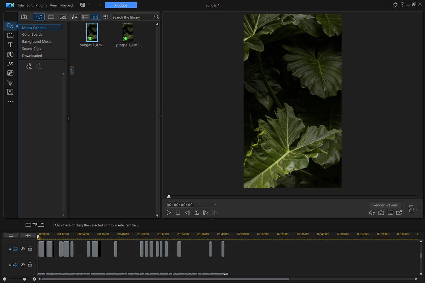The image size is (425, 283).
Task: Click Render Preview above the preview controls
Action: point(385,205)
